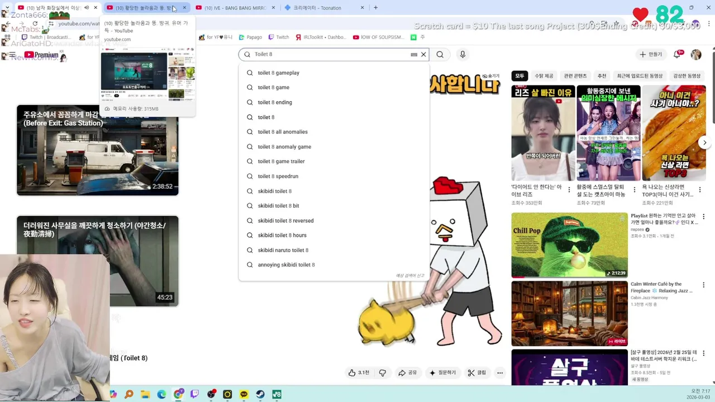Screen dimensions: 715x402
Task: Open the Chill Pop playlist thumbnail
Action: tap(569, 245)
